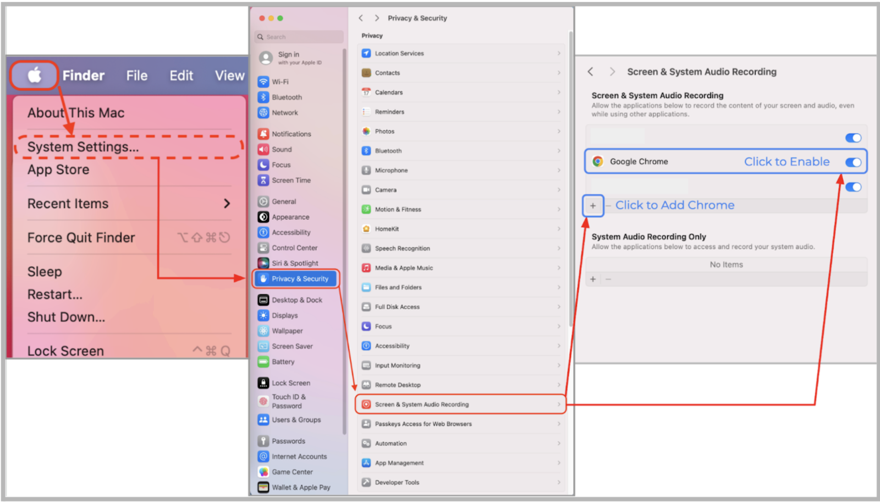Add app with plus under screen recording list
The image size is (880, 504).
click(x=593, y=206)
